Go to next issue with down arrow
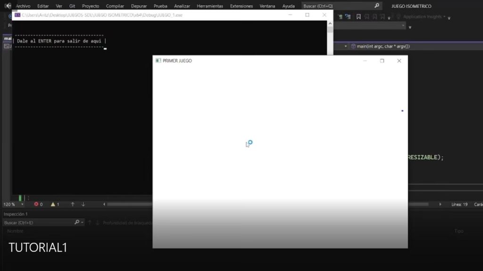The image size is (483, 271). pyautogui.click(x=83, y=204)
